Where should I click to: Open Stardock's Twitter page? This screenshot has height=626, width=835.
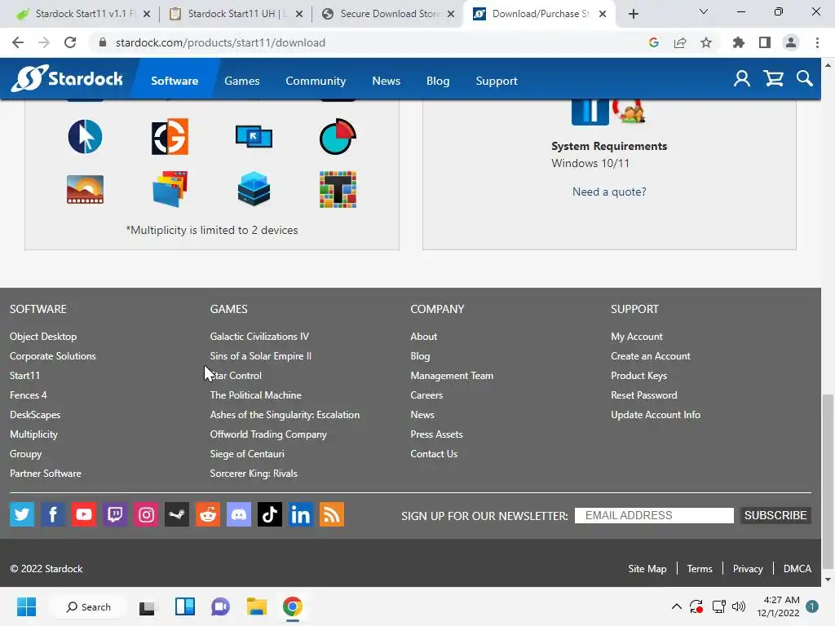(x=22, y=514)
